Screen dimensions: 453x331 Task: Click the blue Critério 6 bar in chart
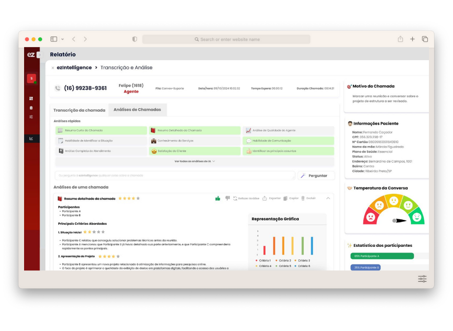312,246
